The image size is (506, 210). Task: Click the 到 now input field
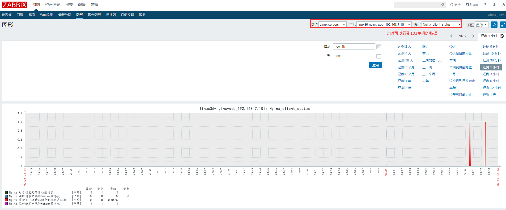[x=354, y=56]
